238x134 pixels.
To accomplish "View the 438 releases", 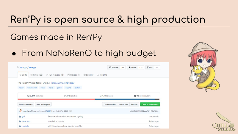I will [107, 96].
